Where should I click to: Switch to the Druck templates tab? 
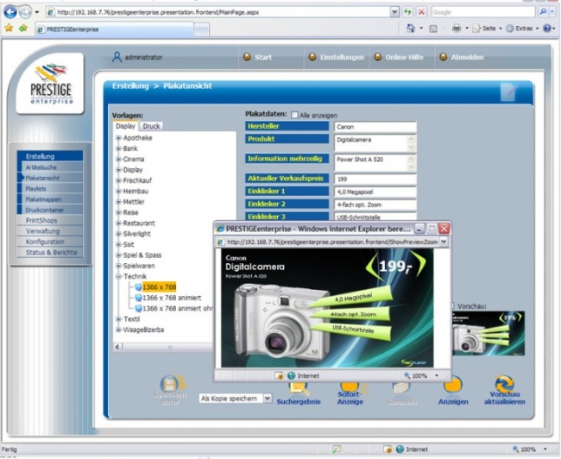[x=151, y=126]
